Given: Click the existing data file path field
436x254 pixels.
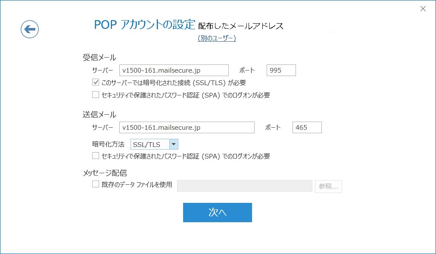Looking at the screenshot, I should coord(244,186).
